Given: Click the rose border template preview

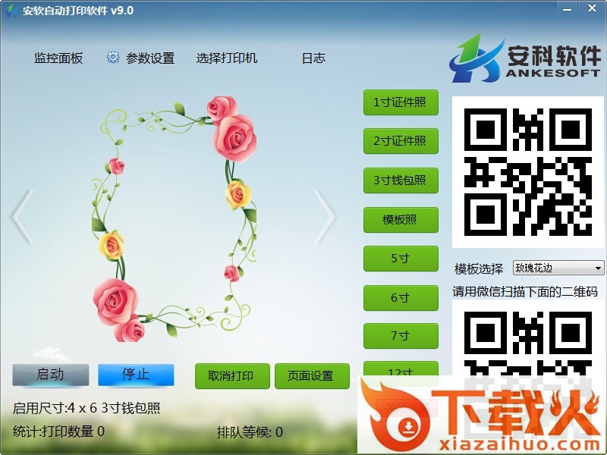Looking at the screenshot, I should (x=175, y=219).
